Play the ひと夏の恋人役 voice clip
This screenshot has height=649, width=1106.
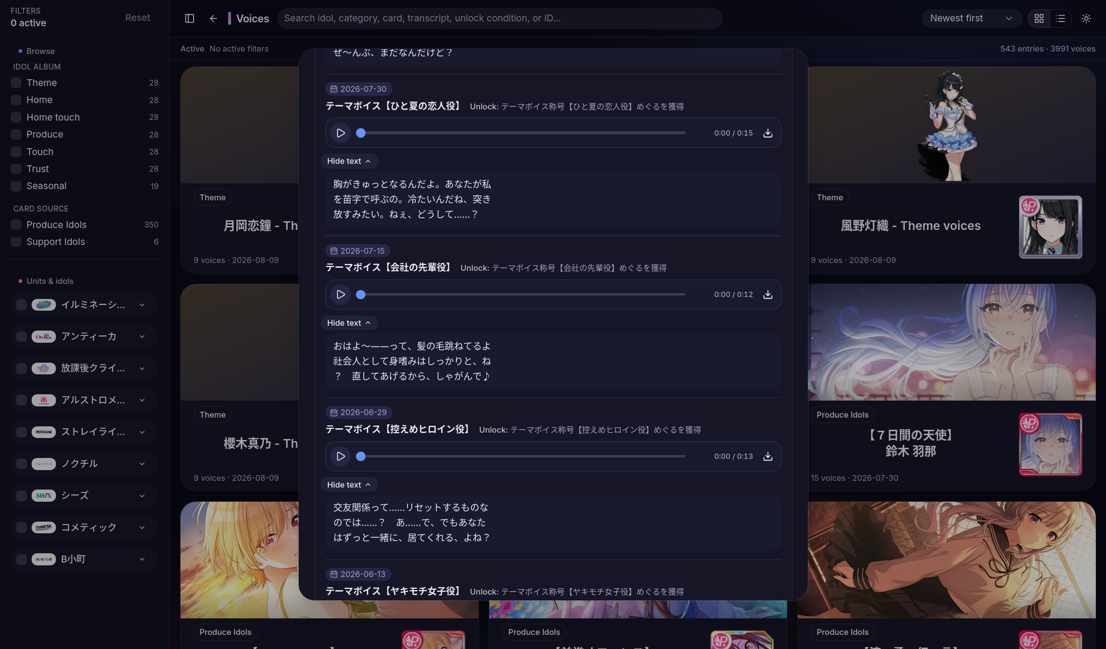(340, 133)
